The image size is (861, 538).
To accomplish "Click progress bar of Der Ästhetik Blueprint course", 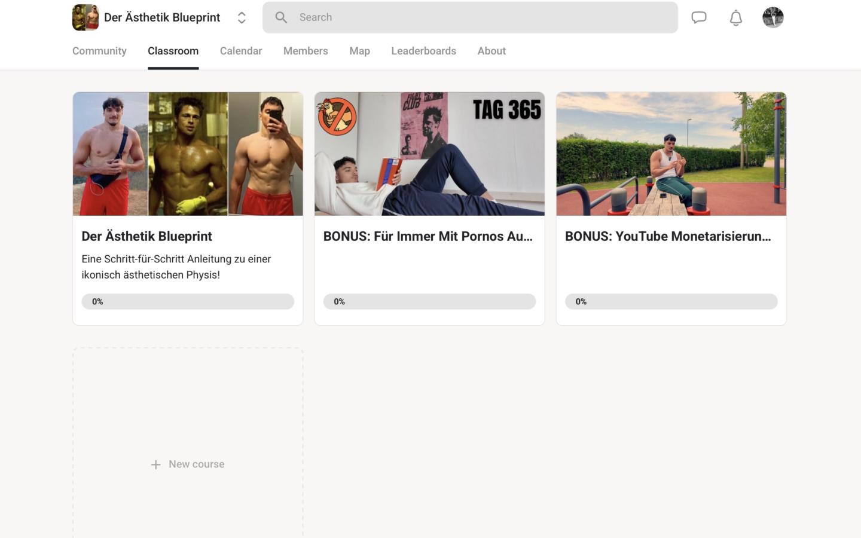I will pos(188,301).
